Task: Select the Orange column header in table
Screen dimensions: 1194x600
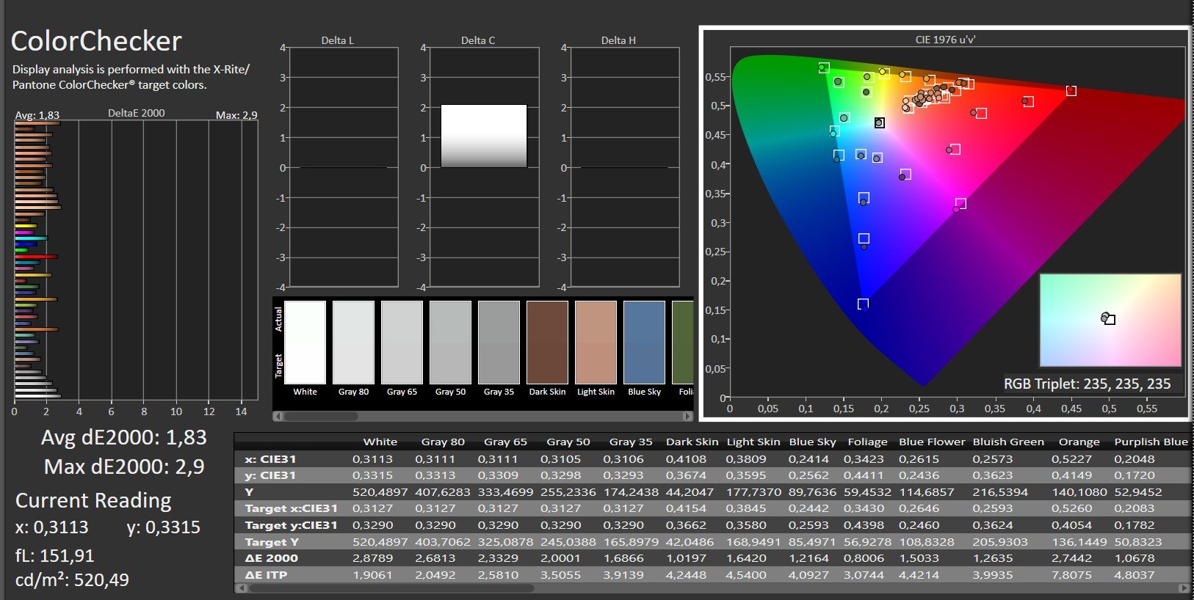Action: (x=1079, y=442)
